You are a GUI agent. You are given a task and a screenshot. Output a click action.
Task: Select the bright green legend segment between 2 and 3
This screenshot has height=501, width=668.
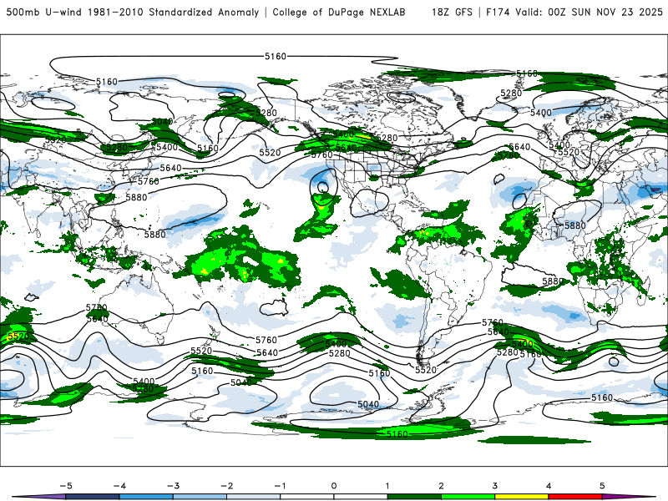click(468, 497)
